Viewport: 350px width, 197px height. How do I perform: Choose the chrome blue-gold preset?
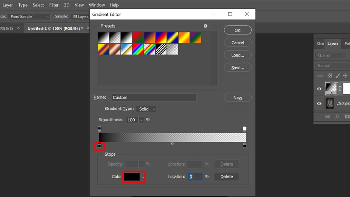click(x=126, y=49)
